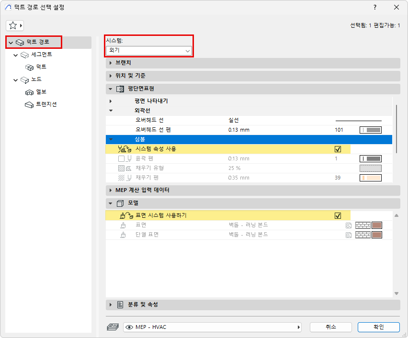This screenshot has height=338, width=408.
Task: Click the 단열 표면 row paint icon
Action: [x=123, y=235]
